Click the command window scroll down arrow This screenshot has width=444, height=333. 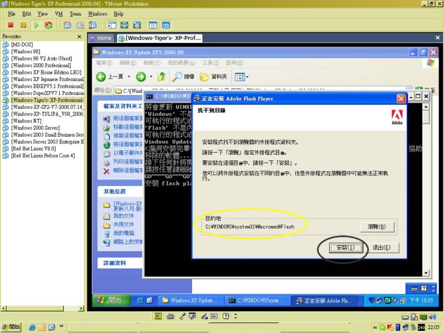pyautogui.click(x=426, y=273)
